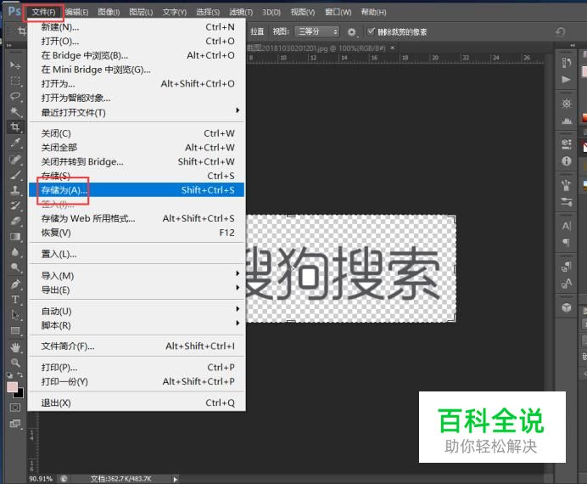Choose Place (置入) menu entry

pos(137,255)
